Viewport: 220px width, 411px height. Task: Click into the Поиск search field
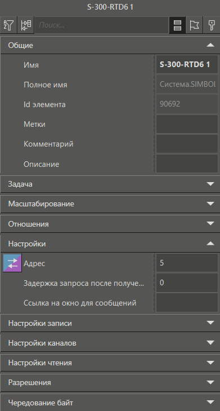(101, 25)
